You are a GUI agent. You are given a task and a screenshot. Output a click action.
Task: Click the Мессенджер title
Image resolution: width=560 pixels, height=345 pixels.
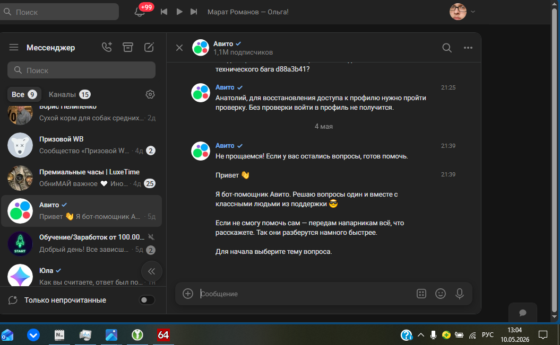coord(51,48)
